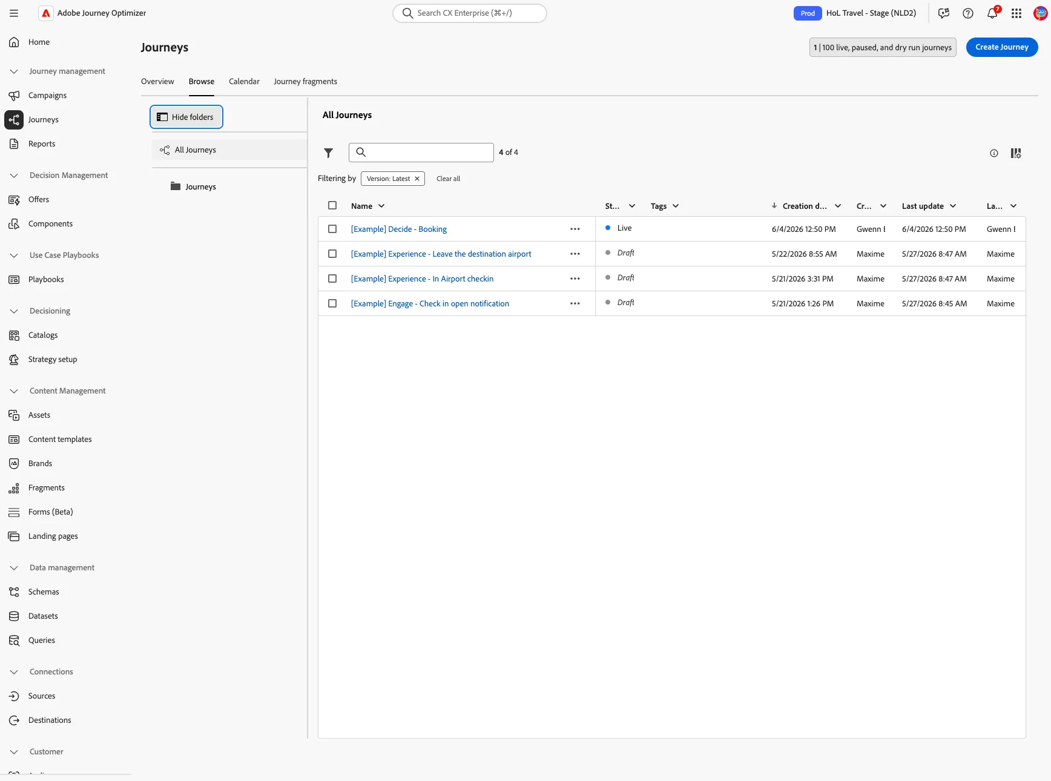Collapse the Journey management section

(14, 71)
